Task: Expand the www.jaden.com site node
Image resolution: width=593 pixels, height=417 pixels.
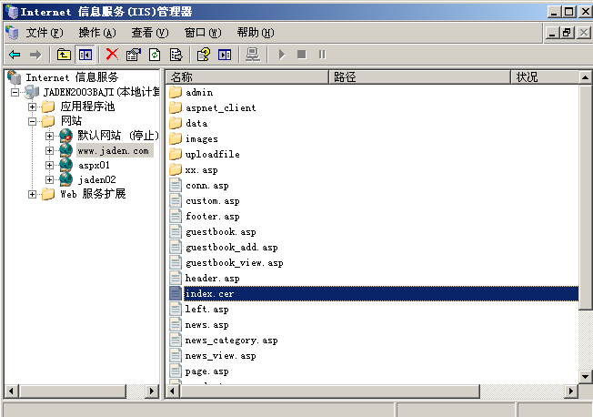Action: pos(49,150)
